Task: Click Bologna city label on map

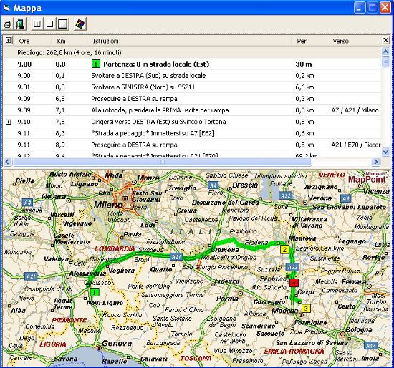Action: point(359,329)
